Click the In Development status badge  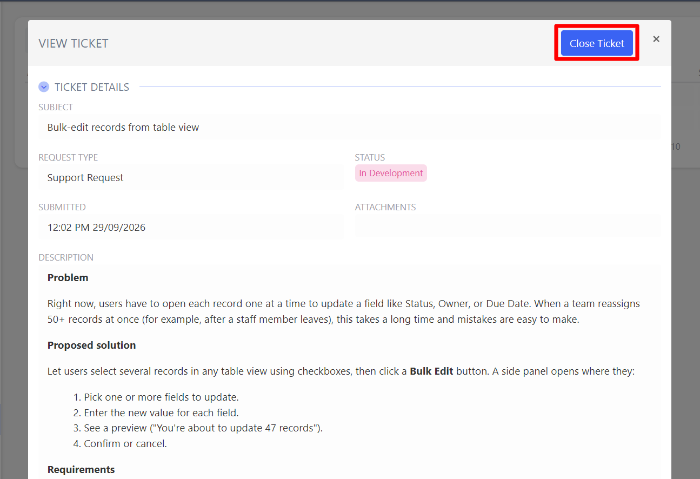tap(391, 173)
